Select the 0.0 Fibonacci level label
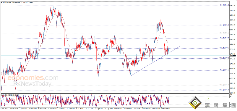The image size is (237, 111). 225,5
